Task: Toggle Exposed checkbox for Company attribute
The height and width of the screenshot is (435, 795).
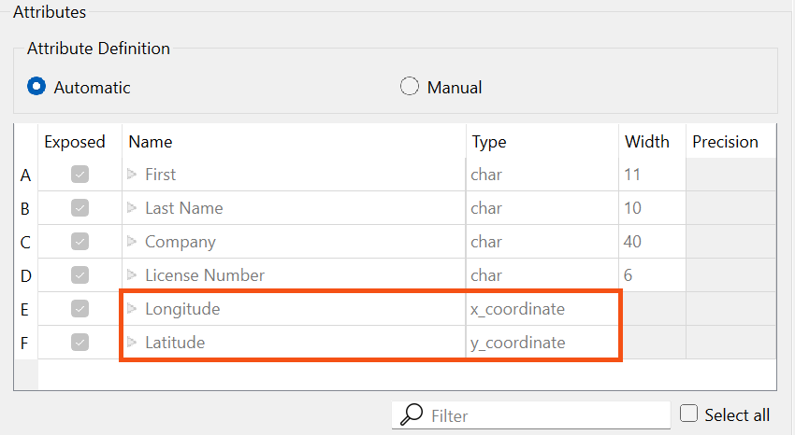Action: pos(80,242)
